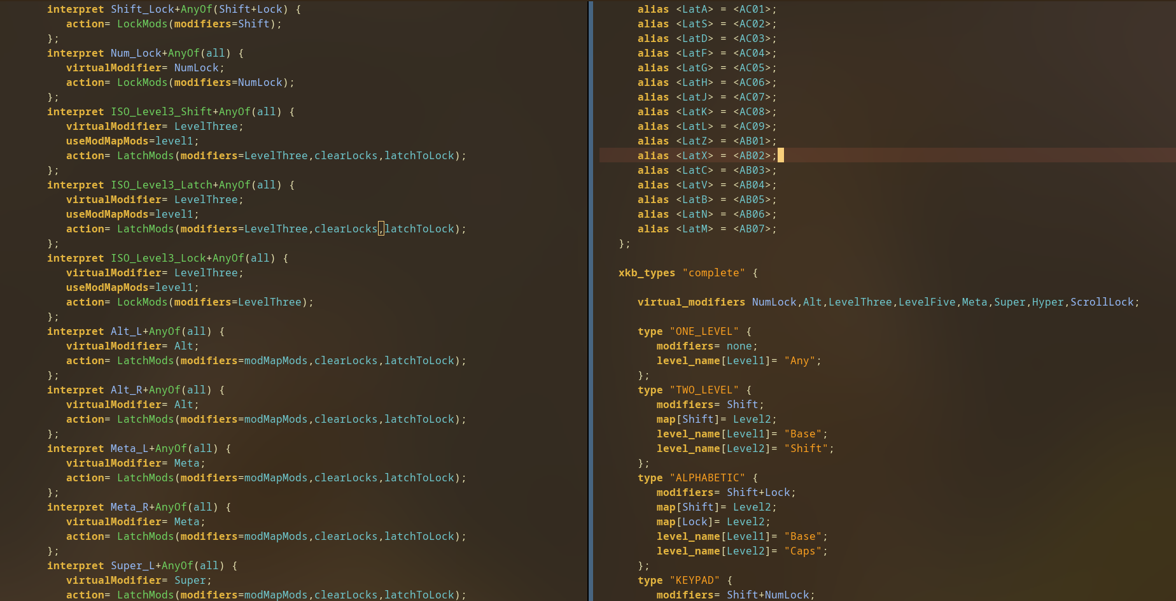Click the closing brace after LatM alias
Viewport: 1176px width, 601px height.
tap(624, 243)
